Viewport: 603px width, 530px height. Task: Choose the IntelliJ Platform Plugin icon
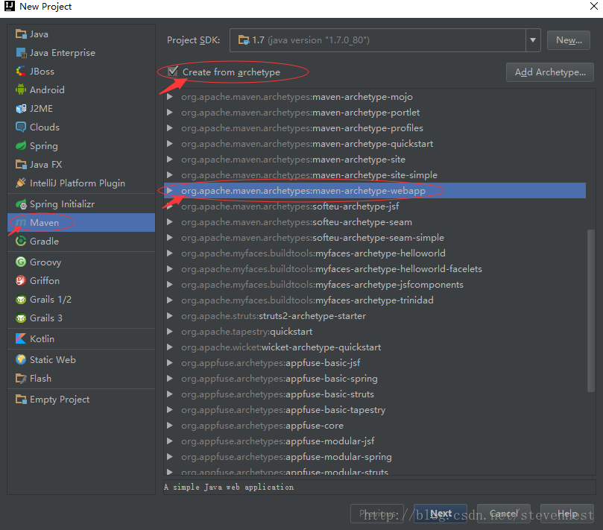(21, 183)
